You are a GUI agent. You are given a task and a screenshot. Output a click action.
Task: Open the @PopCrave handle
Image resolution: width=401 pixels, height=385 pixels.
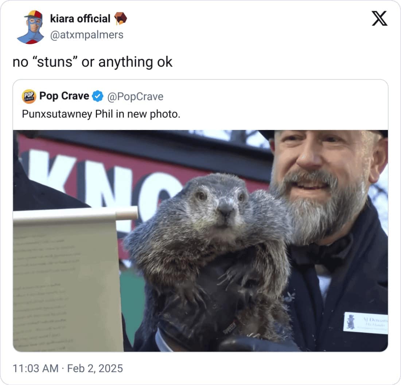point(135,96)
